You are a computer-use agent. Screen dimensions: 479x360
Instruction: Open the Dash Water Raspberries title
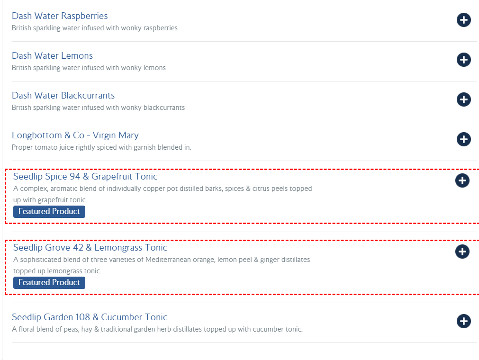60,16
